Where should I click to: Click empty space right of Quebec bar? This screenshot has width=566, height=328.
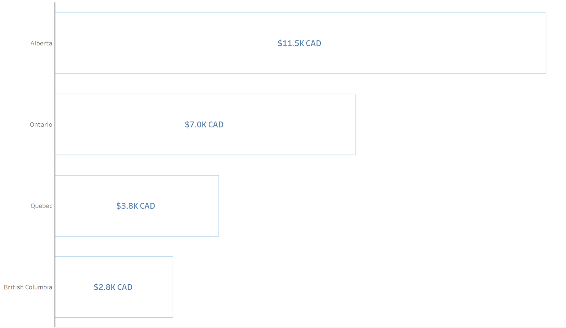(x=375, y=206)
